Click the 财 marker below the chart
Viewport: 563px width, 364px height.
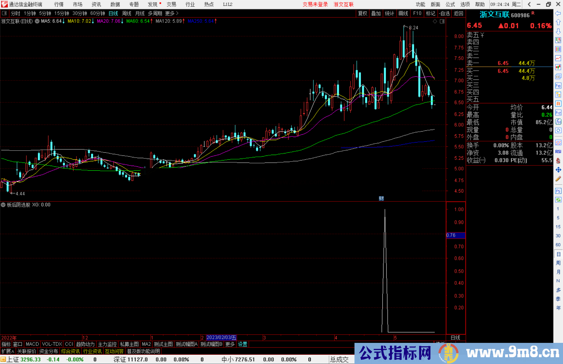point(381,199)
